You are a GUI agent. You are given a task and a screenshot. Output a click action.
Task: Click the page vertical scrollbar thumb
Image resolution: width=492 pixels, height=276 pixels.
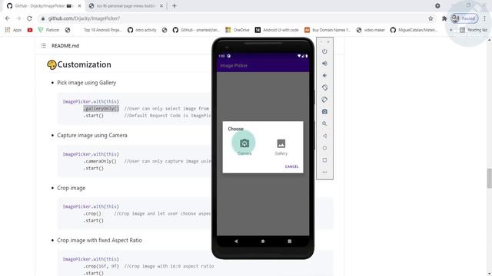pyautogui.click(x=489, y=178)
